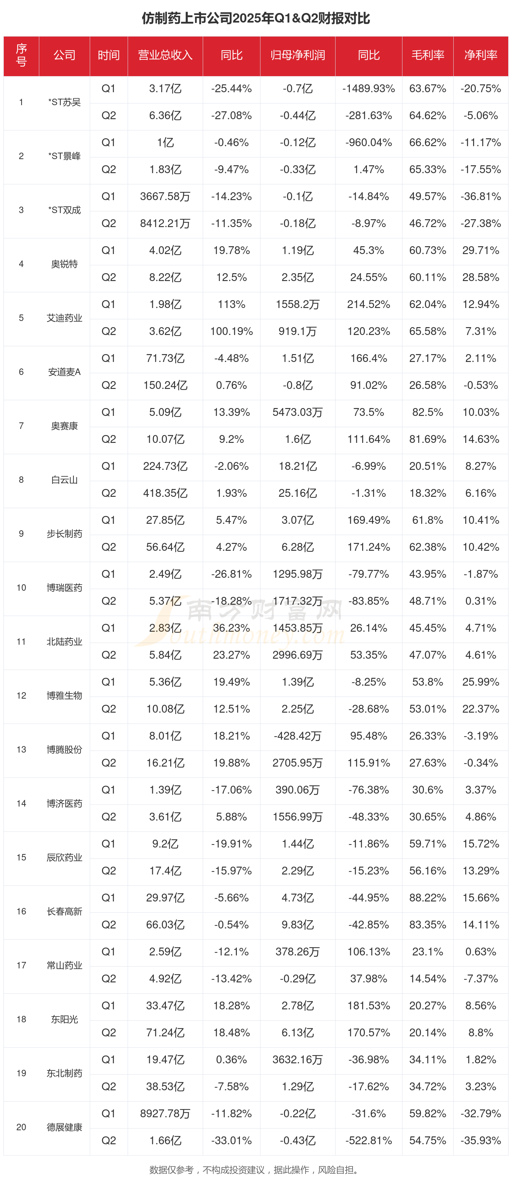Click the 时间 column header
The height and width of the screenshot is (1190, 512).
109,55
